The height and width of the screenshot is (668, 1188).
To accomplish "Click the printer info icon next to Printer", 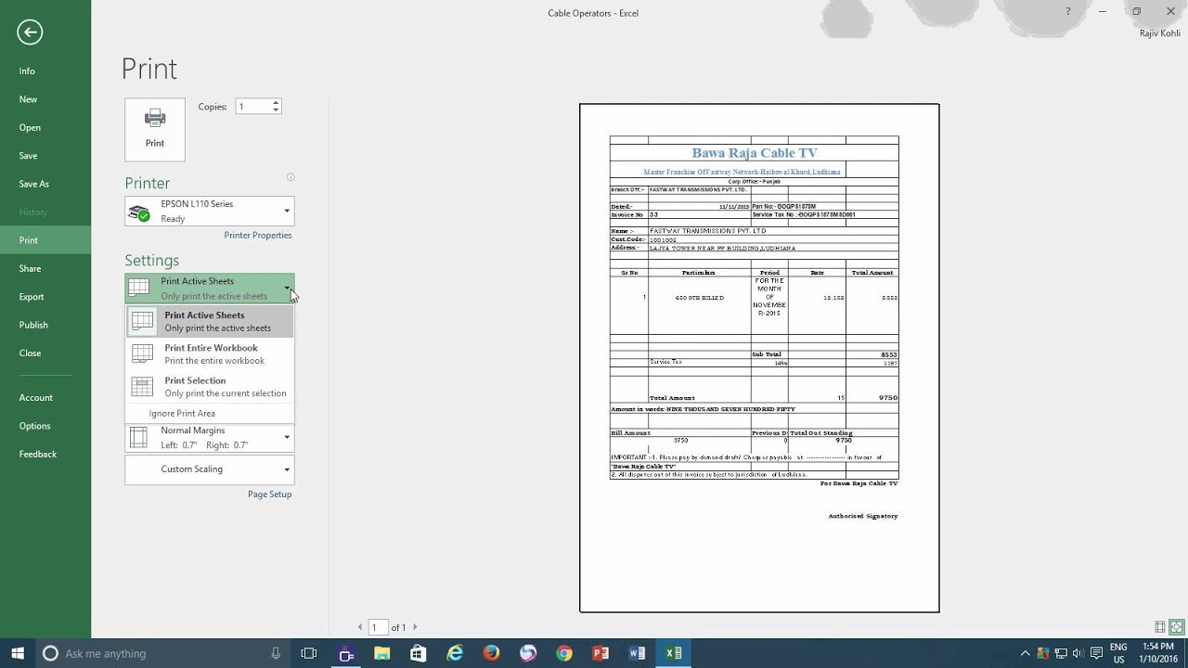I will click(x=291, y=177).
